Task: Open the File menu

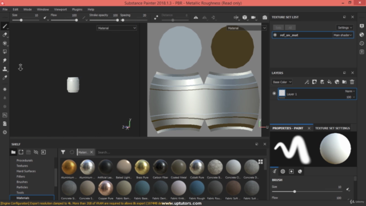Action: click(5, 9)
